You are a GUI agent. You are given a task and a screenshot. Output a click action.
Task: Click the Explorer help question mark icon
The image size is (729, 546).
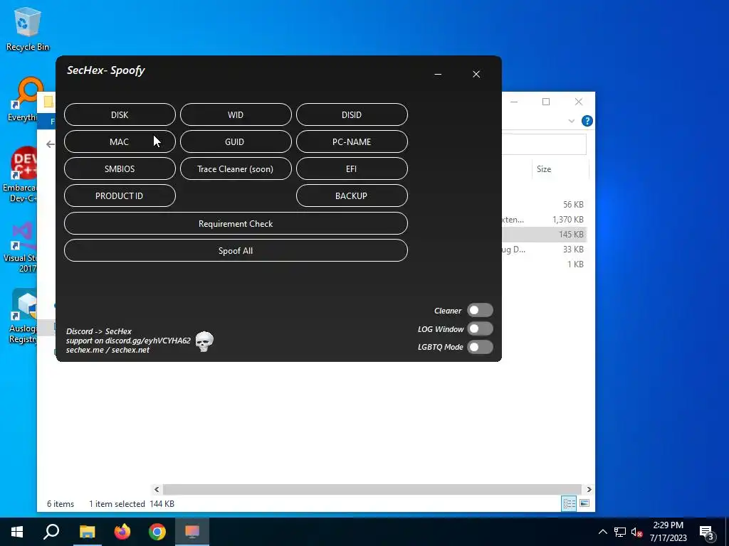[x=587, y=121]
